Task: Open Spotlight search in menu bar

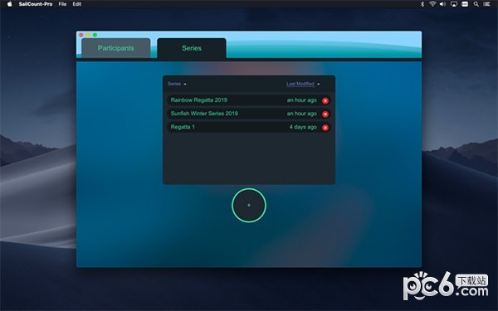Action: [x=476, y=4]
